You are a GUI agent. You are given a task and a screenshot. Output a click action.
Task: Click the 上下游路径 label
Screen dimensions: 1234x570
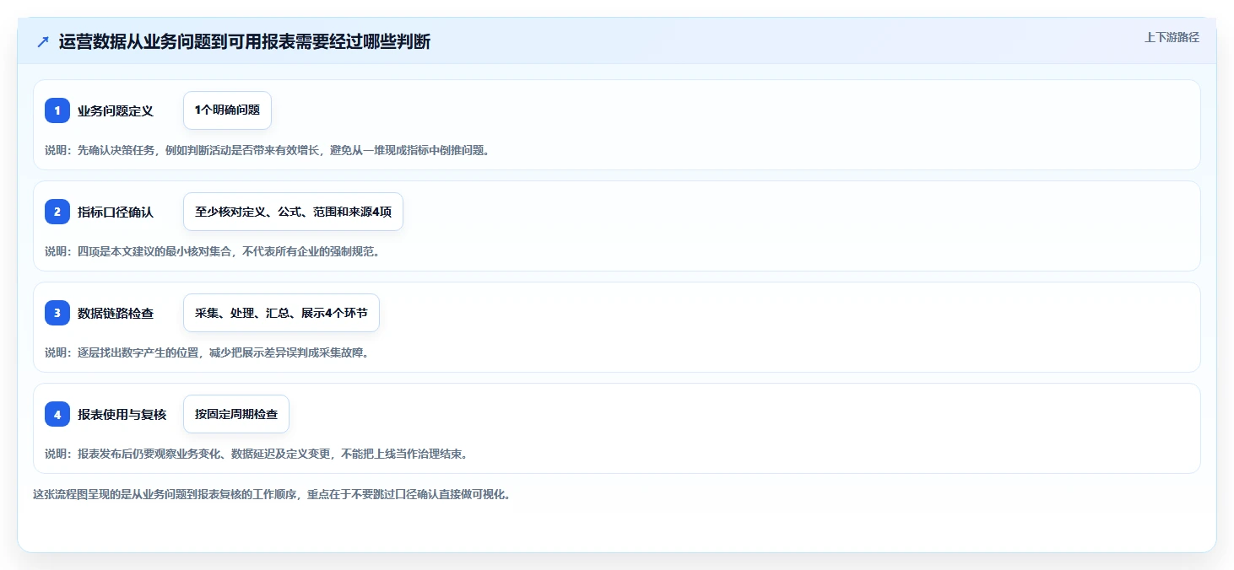(x=1172, y=37)
